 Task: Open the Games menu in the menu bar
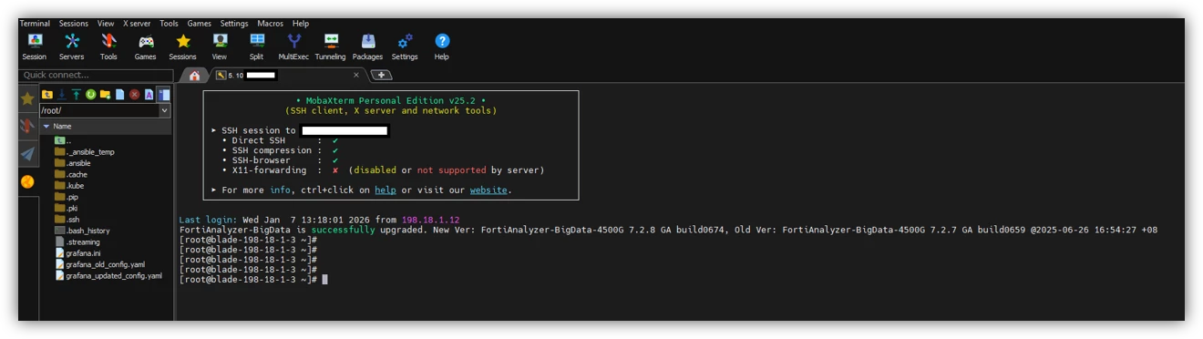[x=200, y=24]
